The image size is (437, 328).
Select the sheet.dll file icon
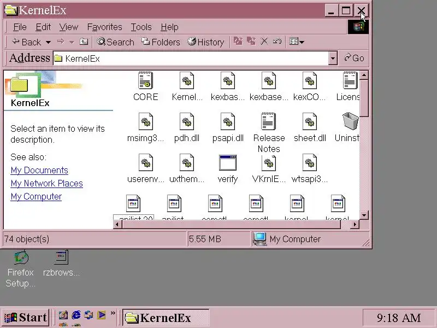point(310,121)
